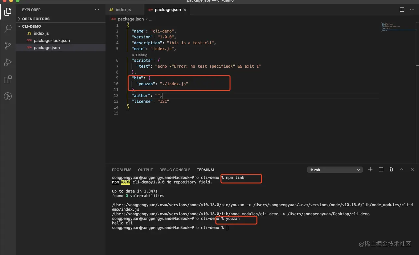Click the "./index.js" value on line 10

click(x=174, y=84)
